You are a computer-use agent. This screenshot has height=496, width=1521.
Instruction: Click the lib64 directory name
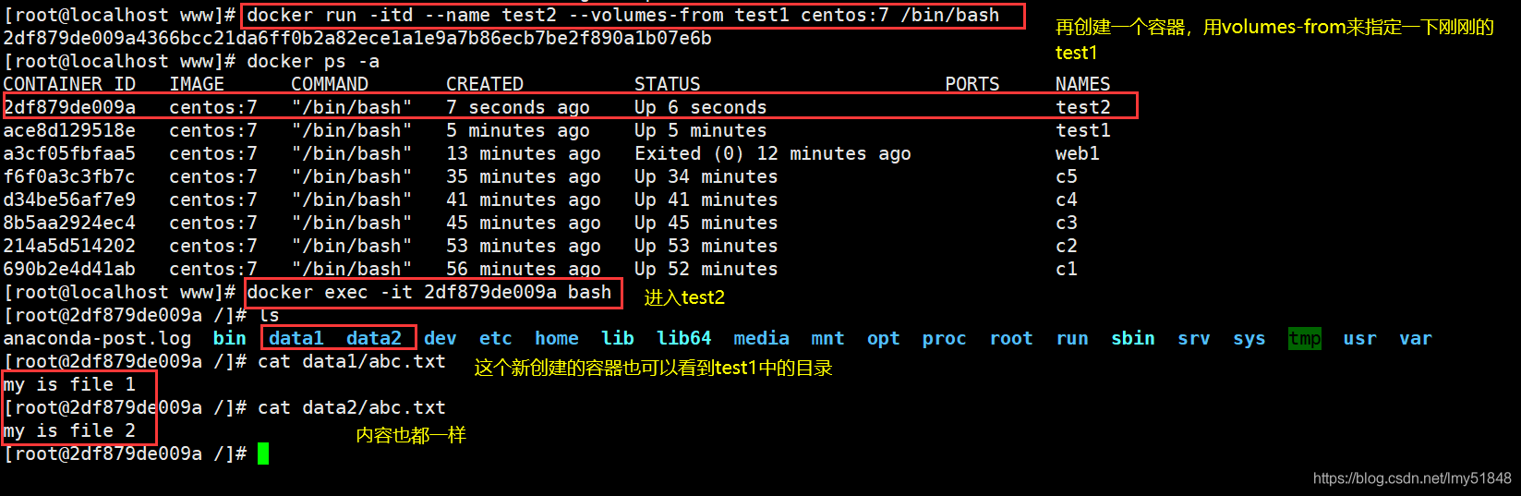[x=684, y=338]
